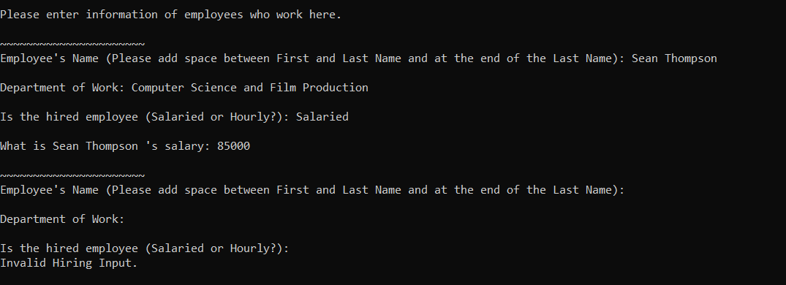Click "Computer Science and Film Production" department text
Screen dimensions: 786x285
[x=249, y=88]
